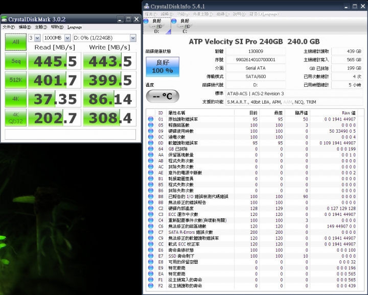
Task: Click the blue status orb for drive C:
Action: point(174,21)
